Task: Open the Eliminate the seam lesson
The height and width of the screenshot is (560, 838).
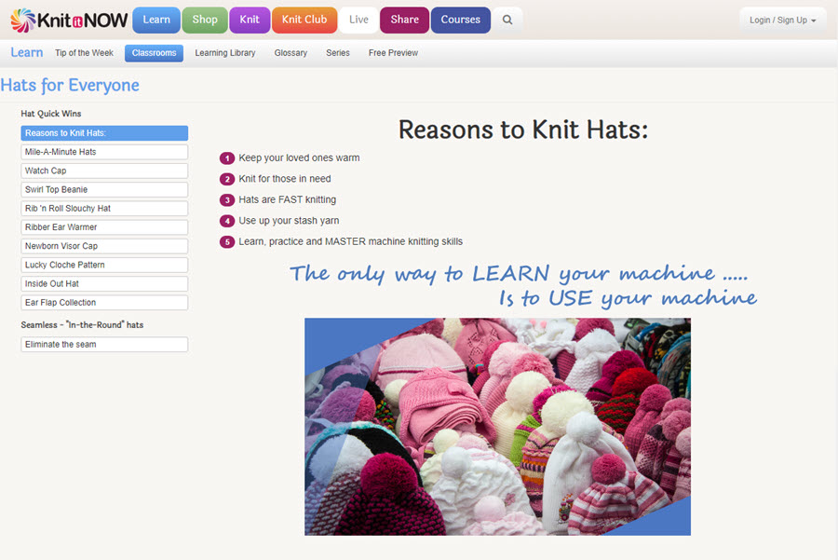Action: 104,345
